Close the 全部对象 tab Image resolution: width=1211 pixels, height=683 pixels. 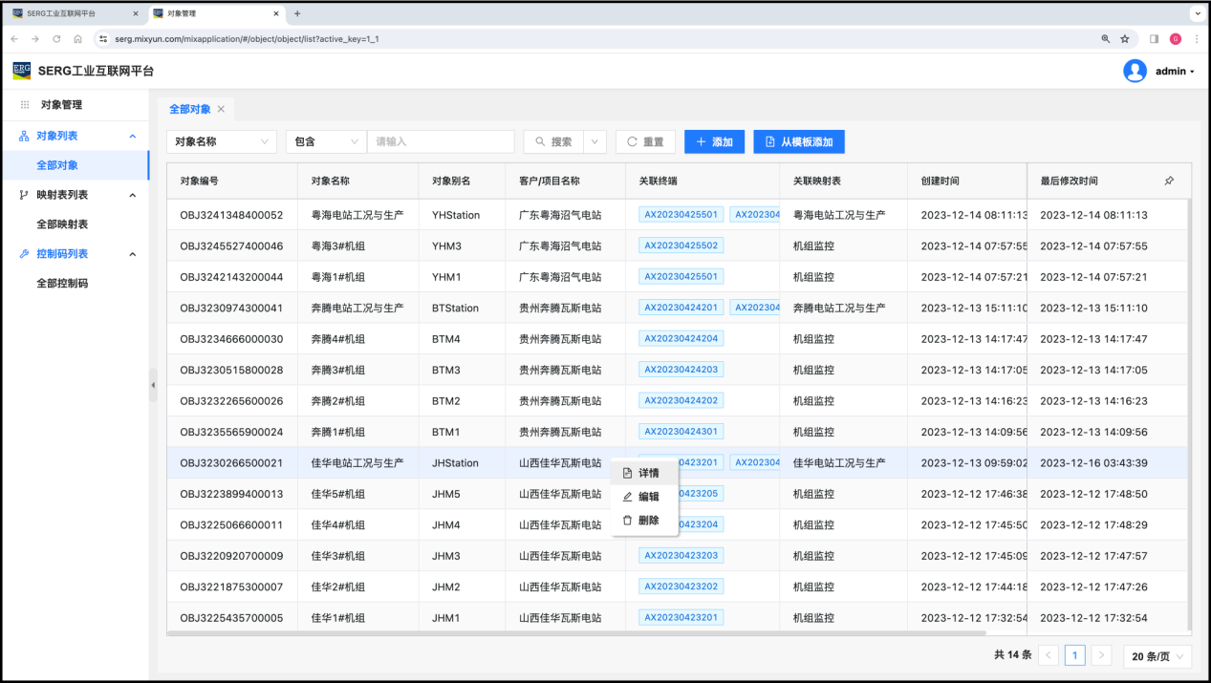pos(221,109)
